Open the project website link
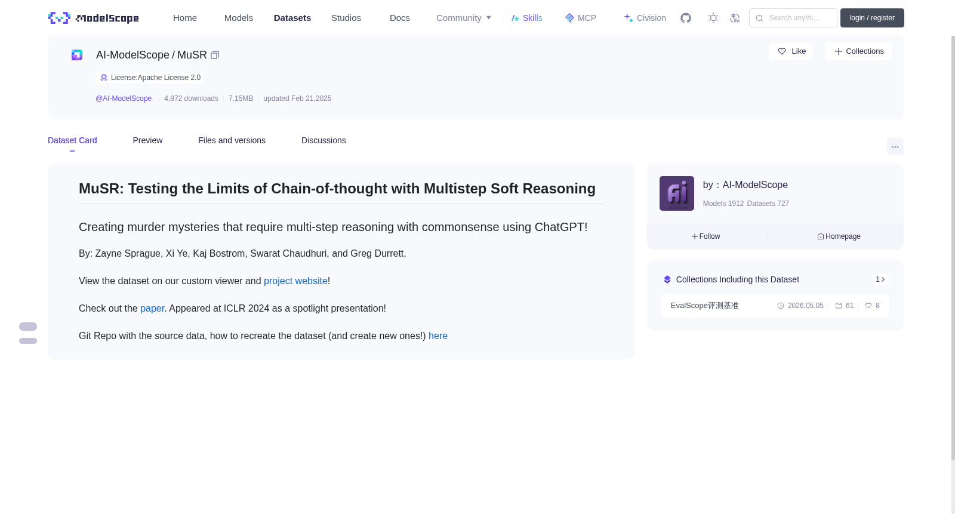This screenshot has height=514, width=955. [295, 281]
